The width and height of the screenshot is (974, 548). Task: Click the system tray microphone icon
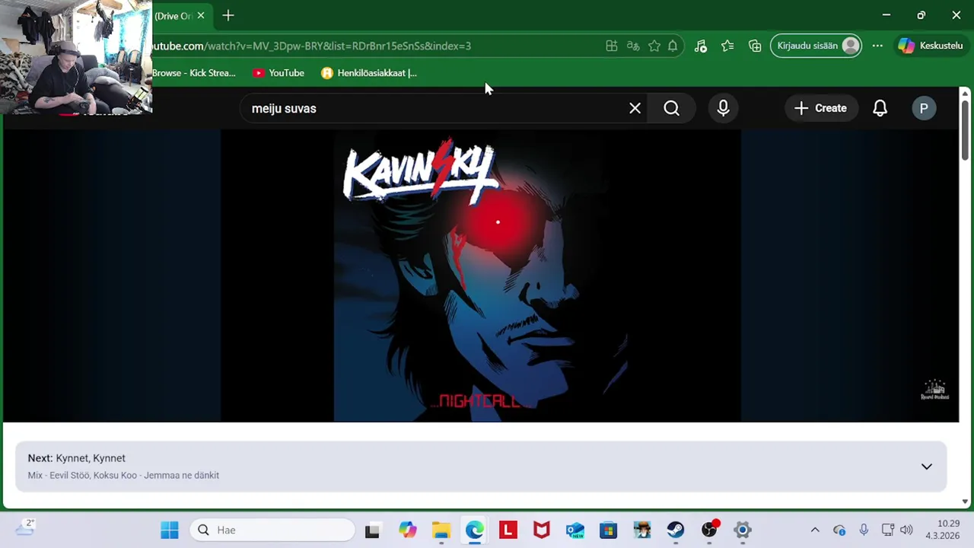tap(864, 530)
